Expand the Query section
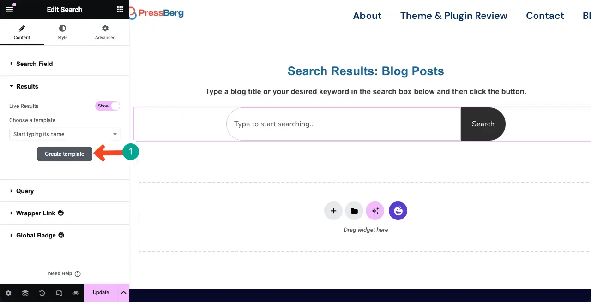 coord(24,191)
